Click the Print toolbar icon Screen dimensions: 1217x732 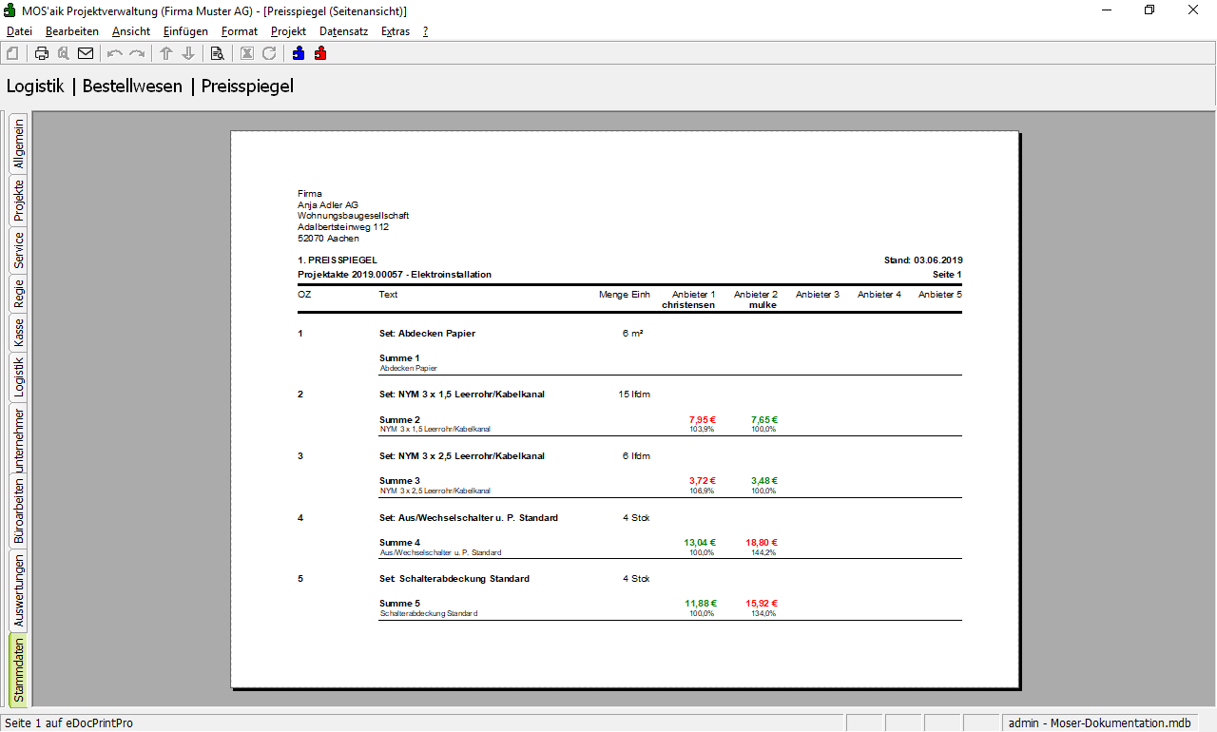point(42,53)
